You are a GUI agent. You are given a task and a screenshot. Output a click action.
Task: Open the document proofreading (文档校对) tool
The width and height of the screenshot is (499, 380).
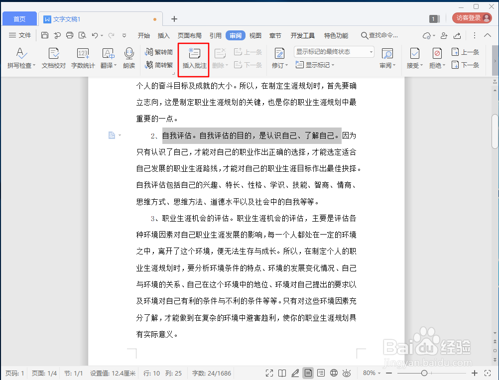tap(53, 58)
